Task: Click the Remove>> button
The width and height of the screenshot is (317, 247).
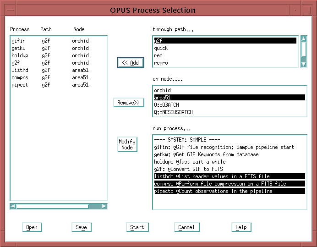Action: point(129,103)
